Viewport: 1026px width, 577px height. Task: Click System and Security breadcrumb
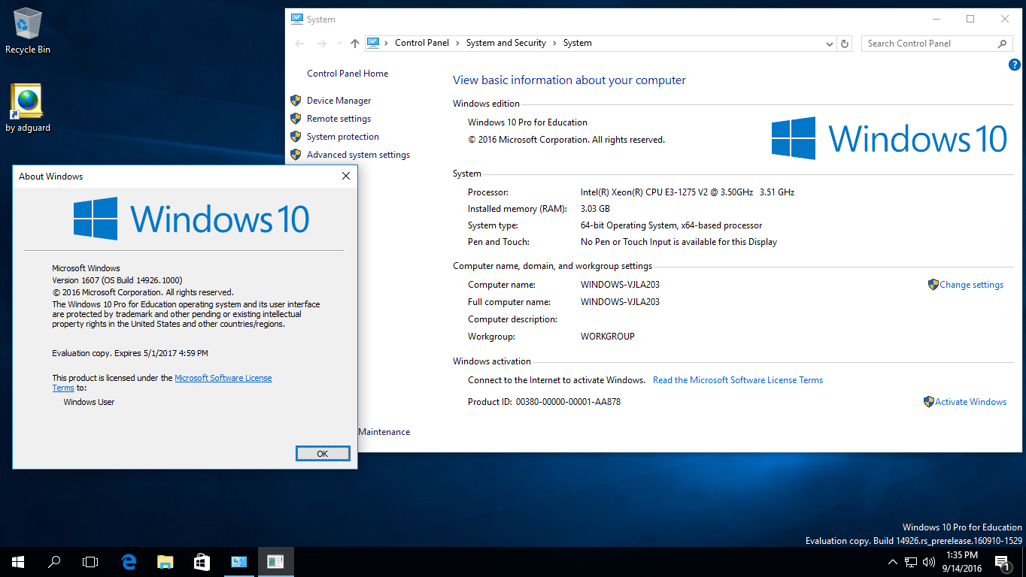[x=506, y=43]
